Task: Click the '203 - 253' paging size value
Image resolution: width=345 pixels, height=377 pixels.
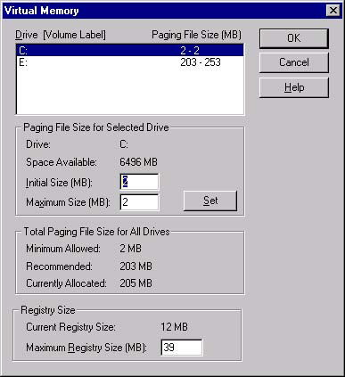Action: click(201, 62)
